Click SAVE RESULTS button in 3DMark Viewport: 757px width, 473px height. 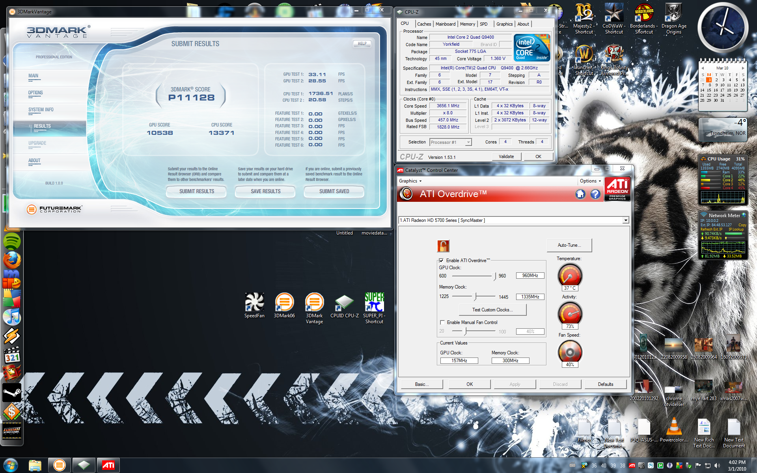[x=265, y=192]
